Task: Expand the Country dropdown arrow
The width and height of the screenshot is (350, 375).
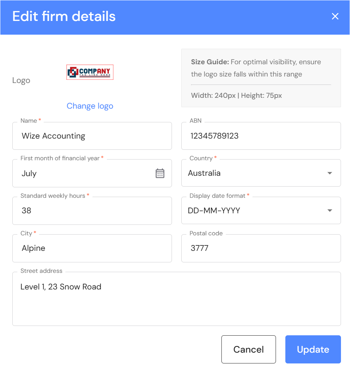Action: pos(329,173)
